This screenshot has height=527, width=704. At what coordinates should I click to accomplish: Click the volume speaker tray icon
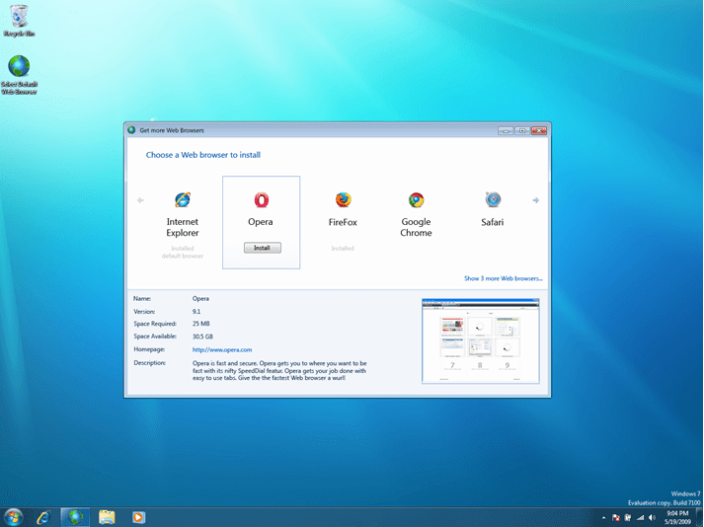click(x=652, y=517)
